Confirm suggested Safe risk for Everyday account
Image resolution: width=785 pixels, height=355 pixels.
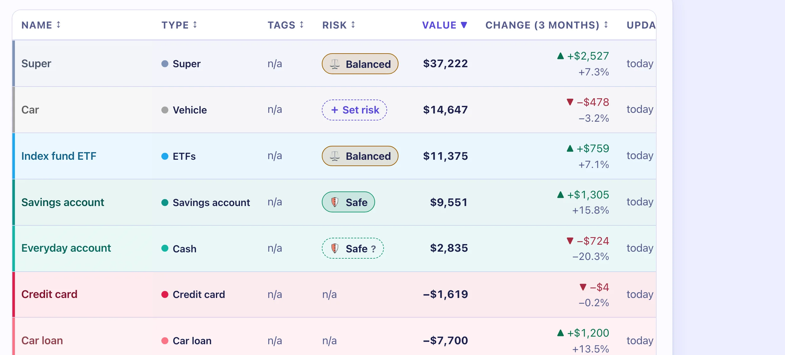click(353, 248)
